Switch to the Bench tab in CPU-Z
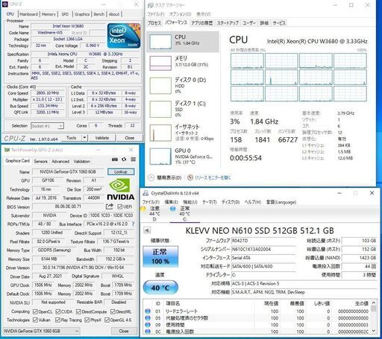The height and width of the screenshot is (339, 382). point(99,14)
